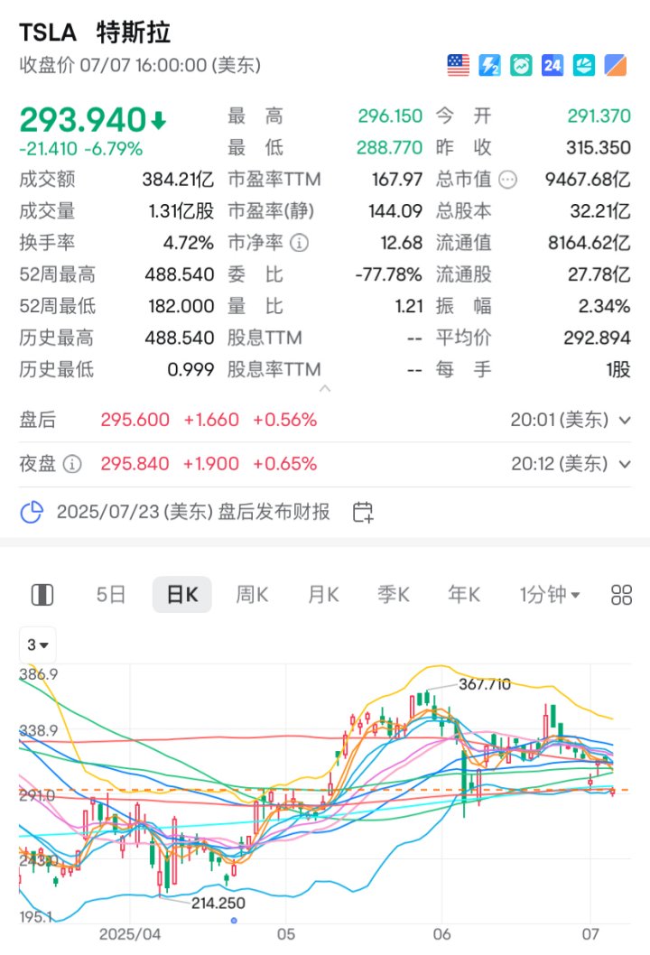Click the 市盈率(静) value 144.09

395,211
